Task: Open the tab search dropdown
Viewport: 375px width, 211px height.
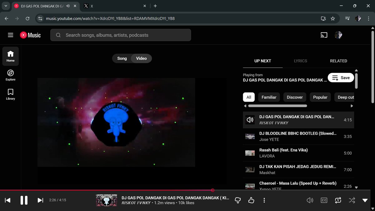Action: 6,6
